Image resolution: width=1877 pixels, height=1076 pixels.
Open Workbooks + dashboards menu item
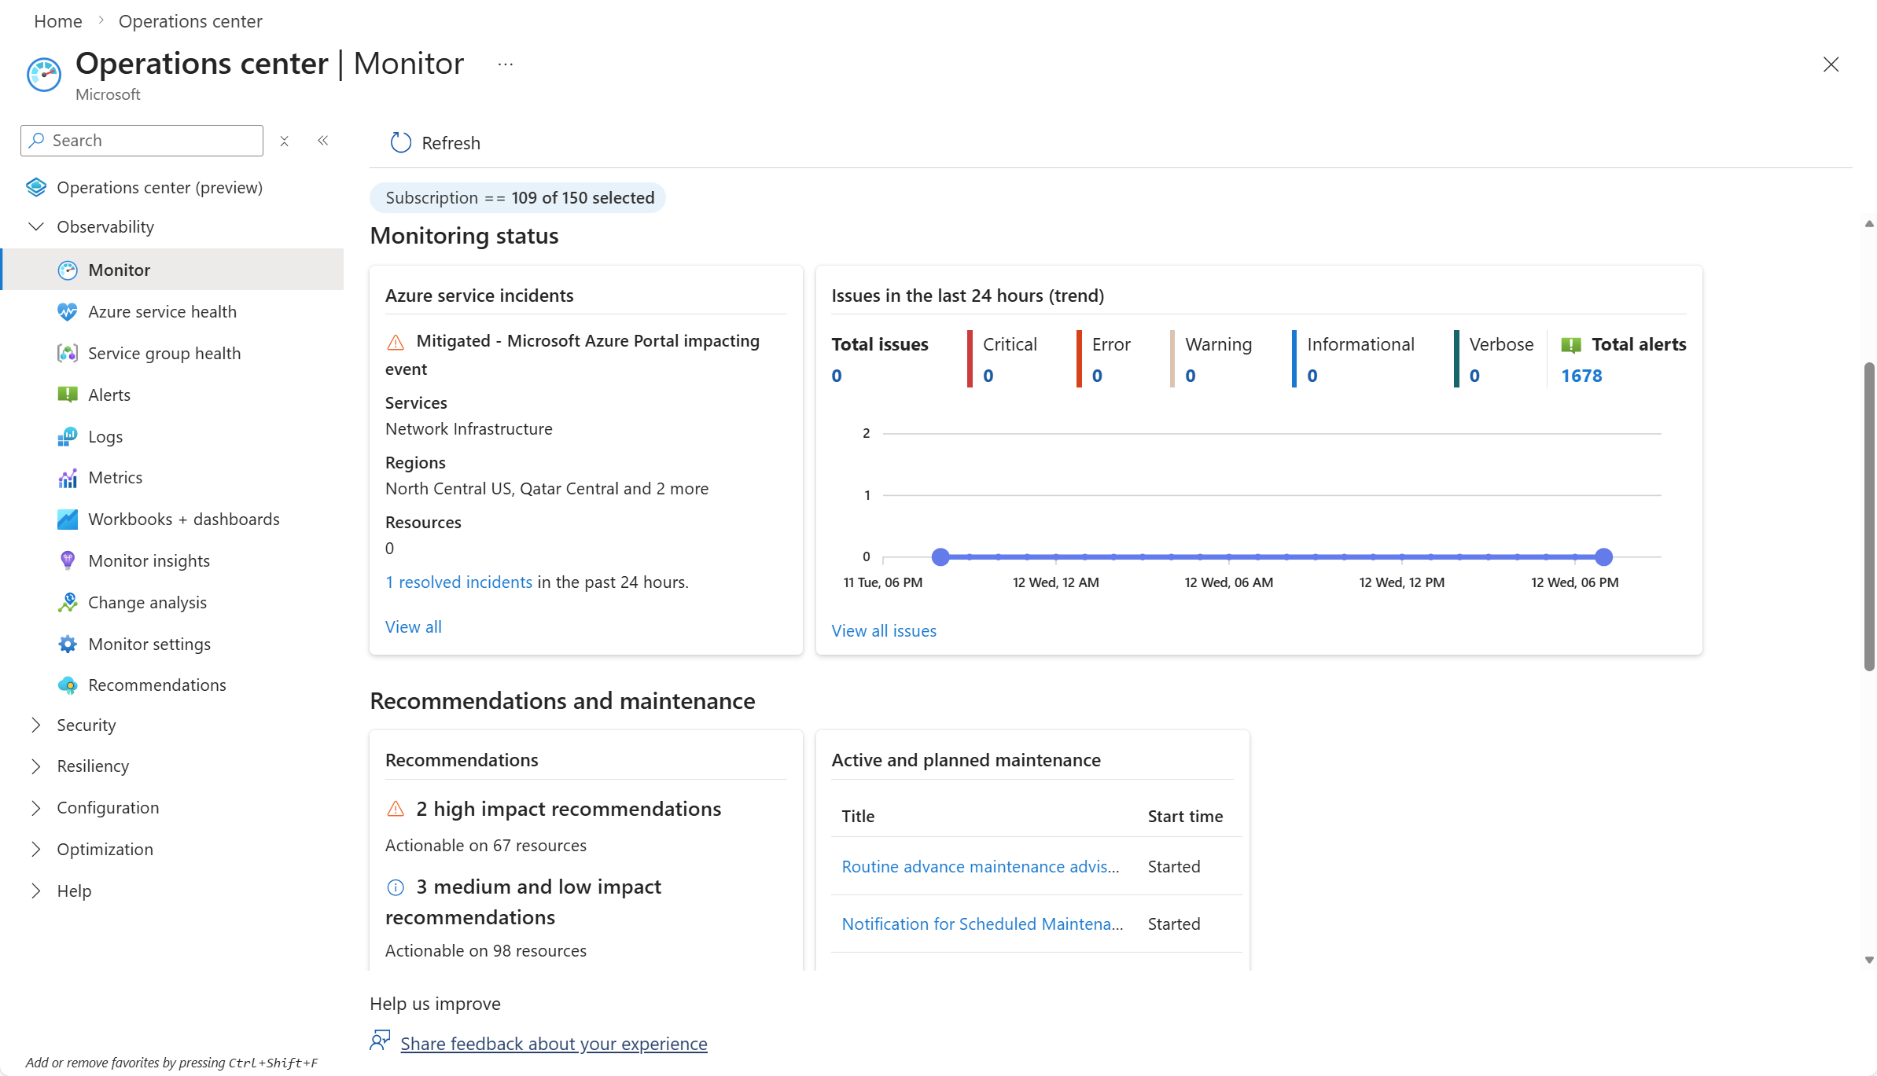[x=183, y=519]
